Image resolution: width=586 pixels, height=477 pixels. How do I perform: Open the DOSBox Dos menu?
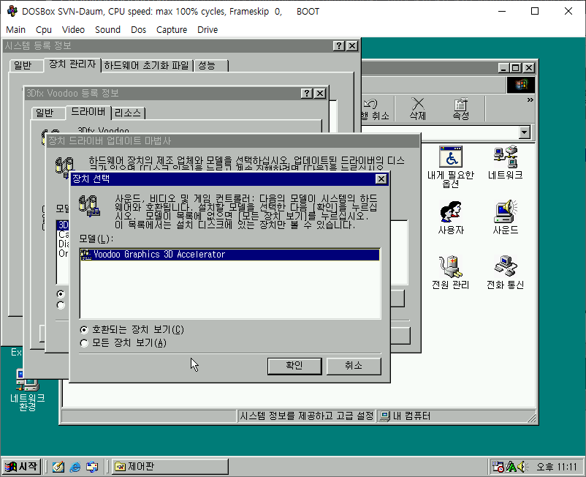point(138,29)
